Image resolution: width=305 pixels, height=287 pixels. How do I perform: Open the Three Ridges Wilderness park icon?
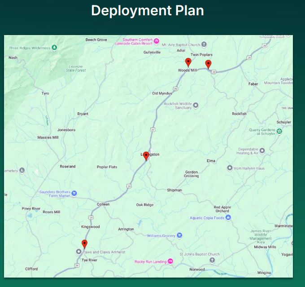click(55, 48)
